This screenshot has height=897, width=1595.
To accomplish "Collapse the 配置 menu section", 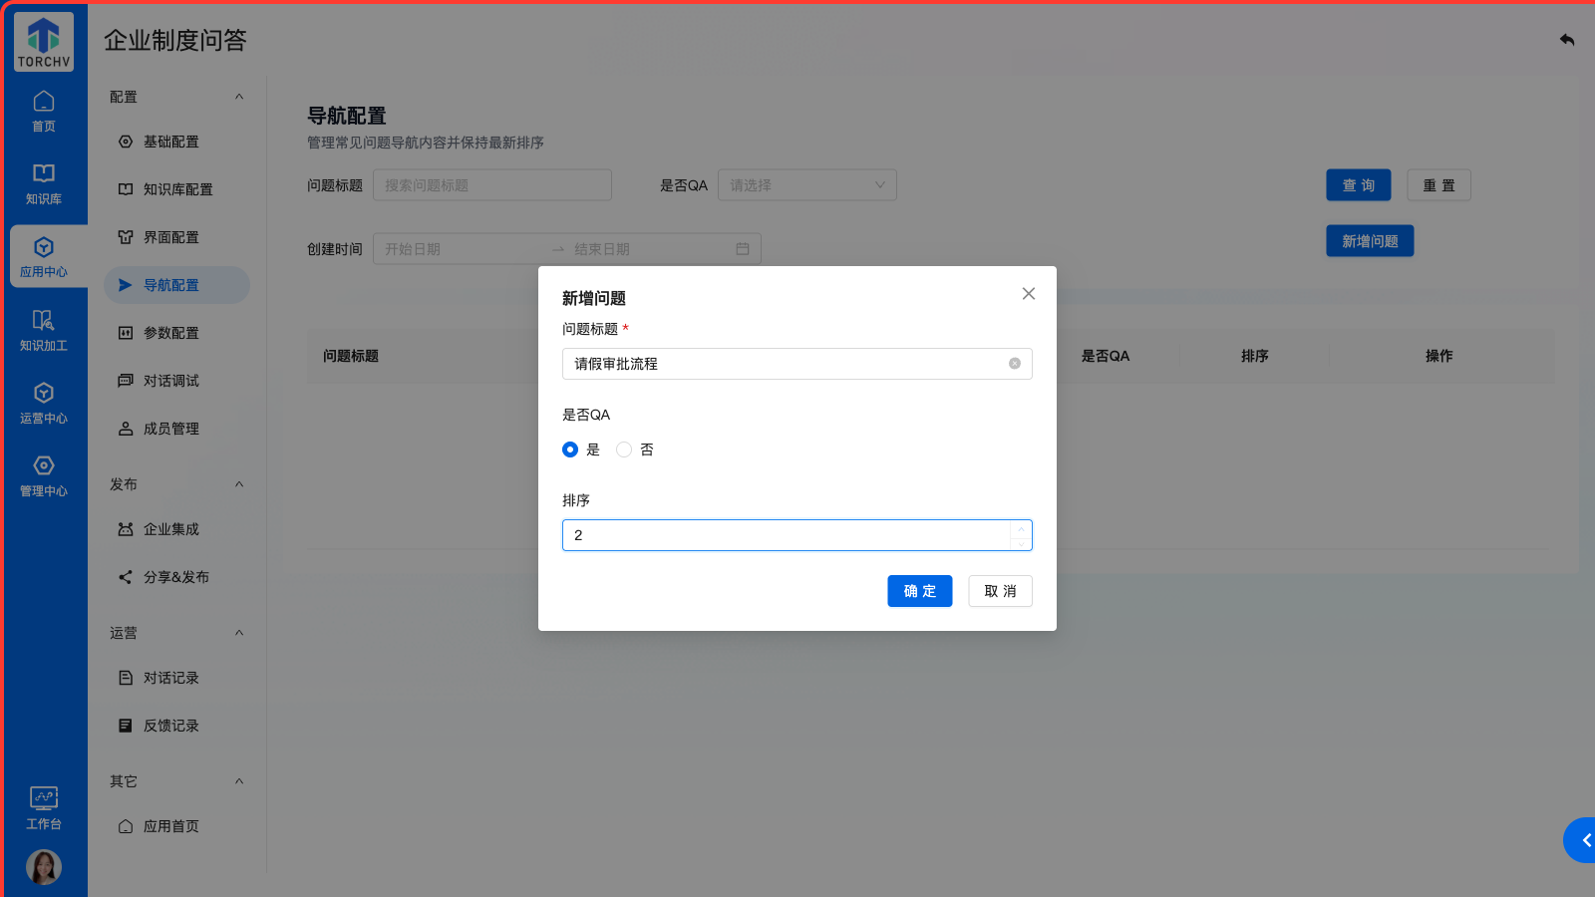I will [239, 97].
